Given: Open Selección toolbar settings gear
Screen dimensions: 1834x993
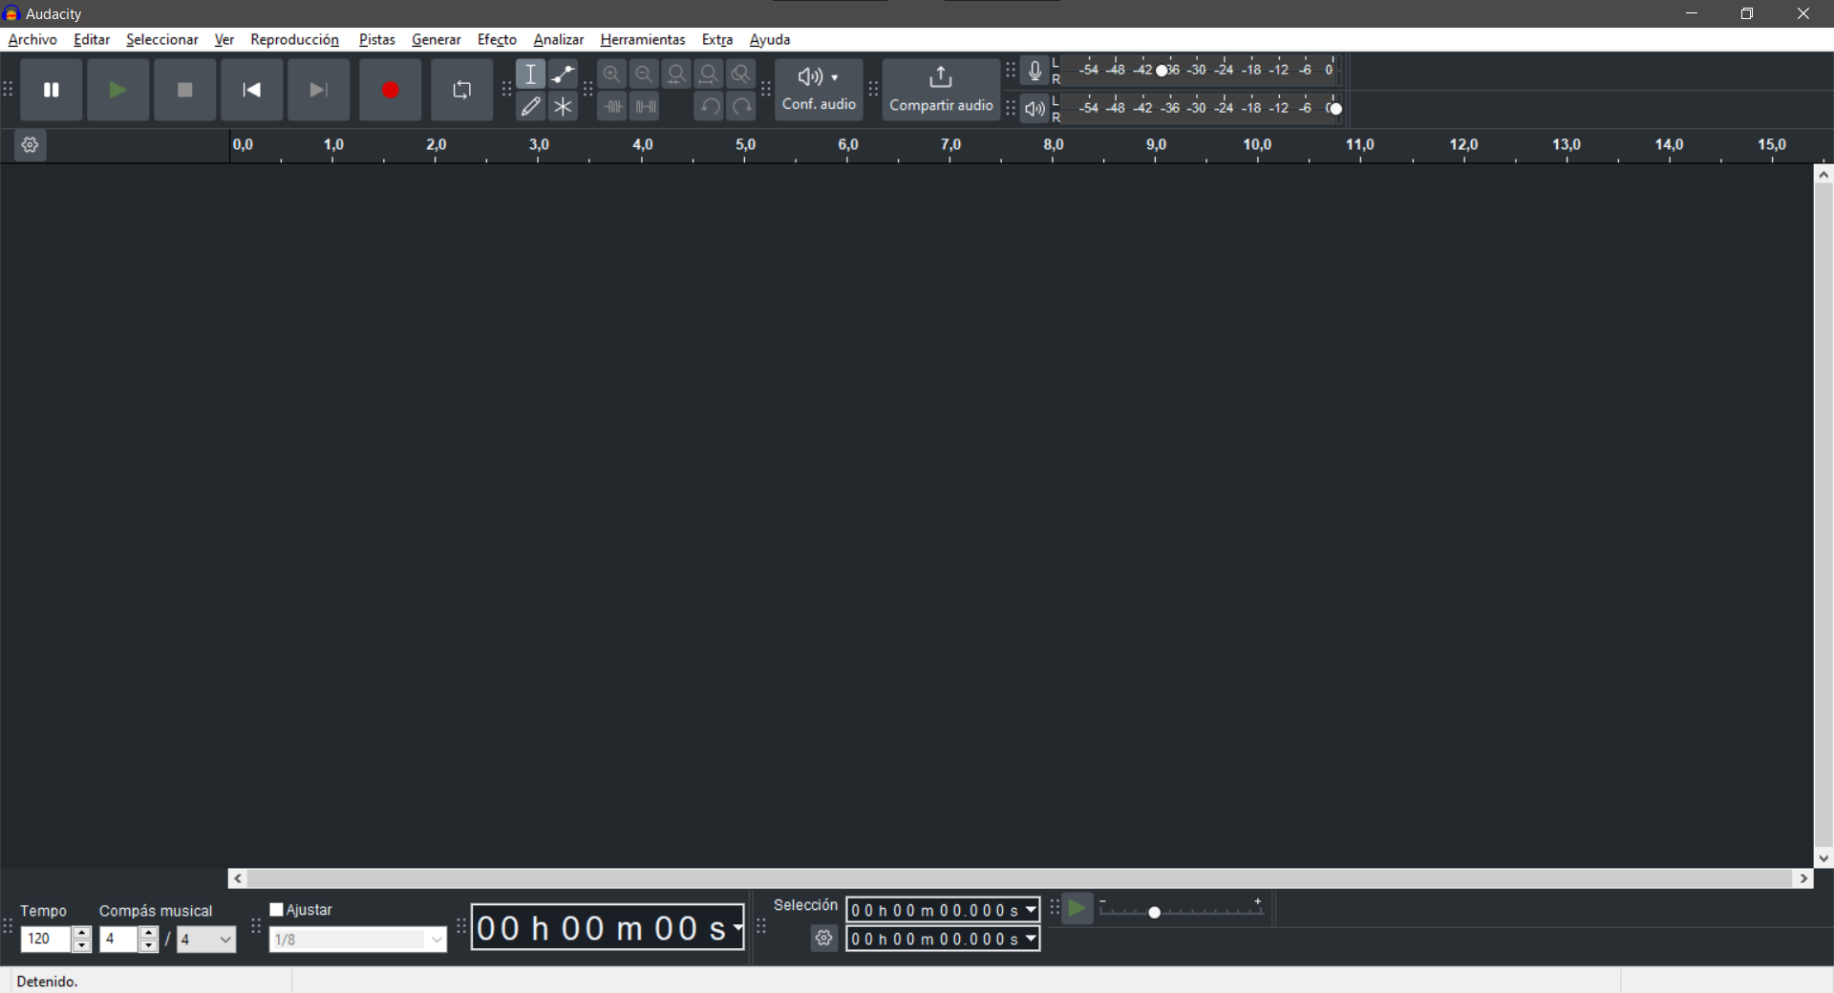Looking at the screenshot, I should pos(824,939).
